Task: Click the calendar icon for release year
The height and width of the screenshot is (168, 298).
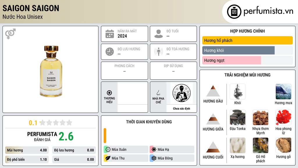Action: coord(110,34)
